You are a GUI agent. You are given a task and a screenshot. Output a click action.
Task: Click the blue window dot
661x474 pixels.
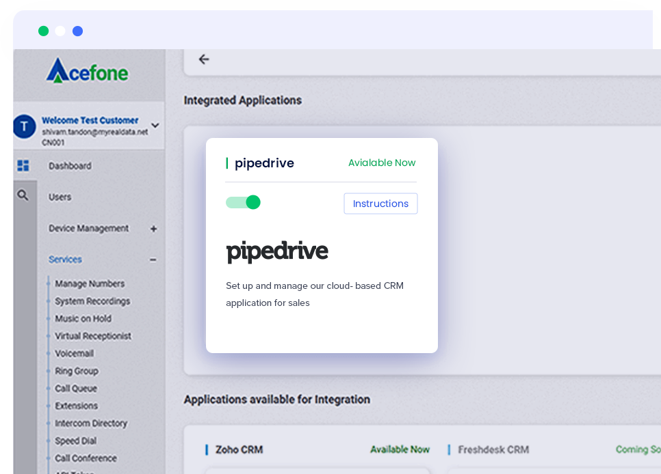[x=77, y=31]
